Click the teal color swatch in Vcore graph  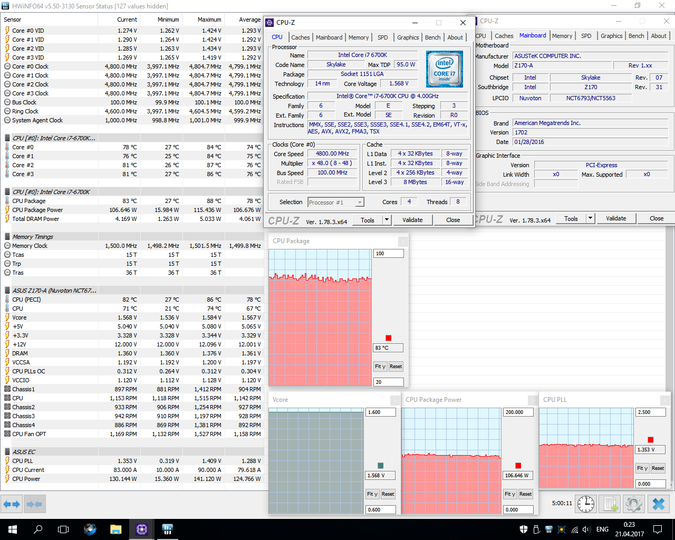(381, 466)
